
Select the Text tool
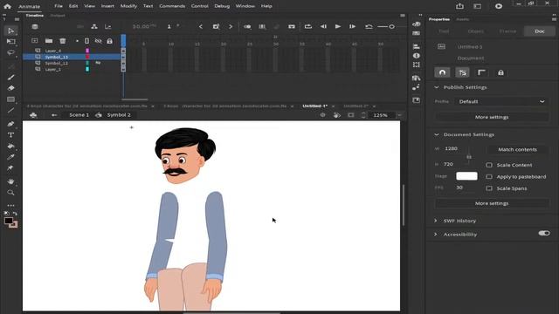(x=10, y=135)
